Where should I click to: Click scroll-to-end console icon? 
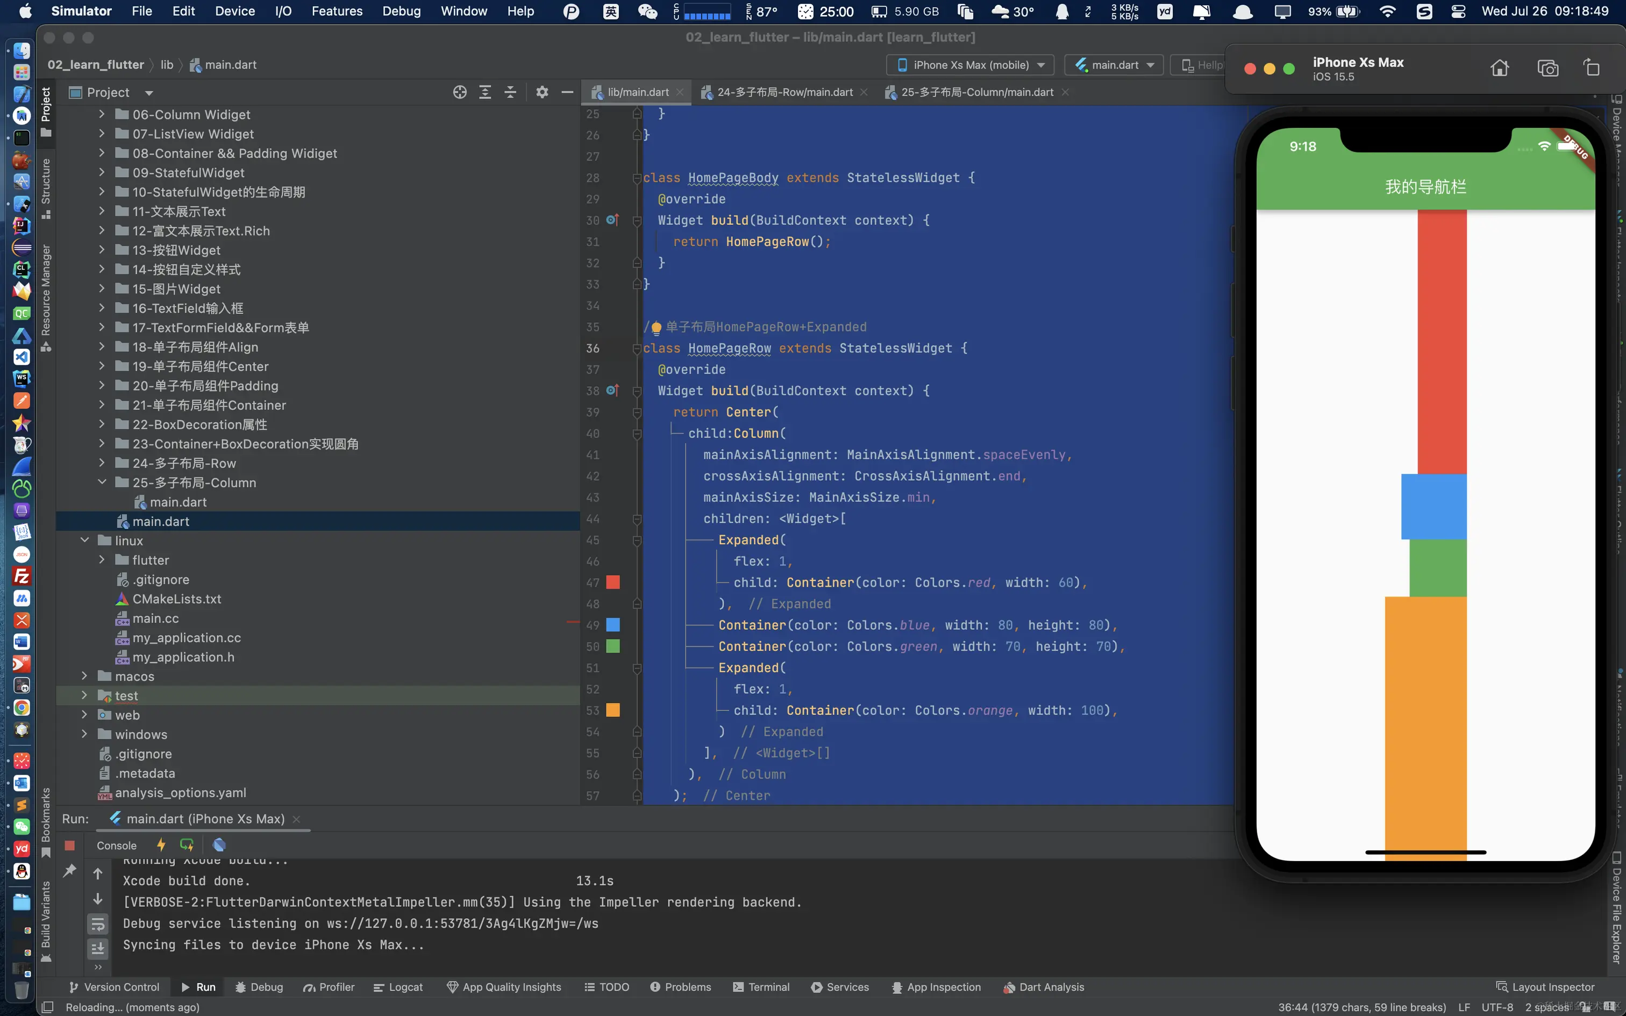[x=98, y=948]
